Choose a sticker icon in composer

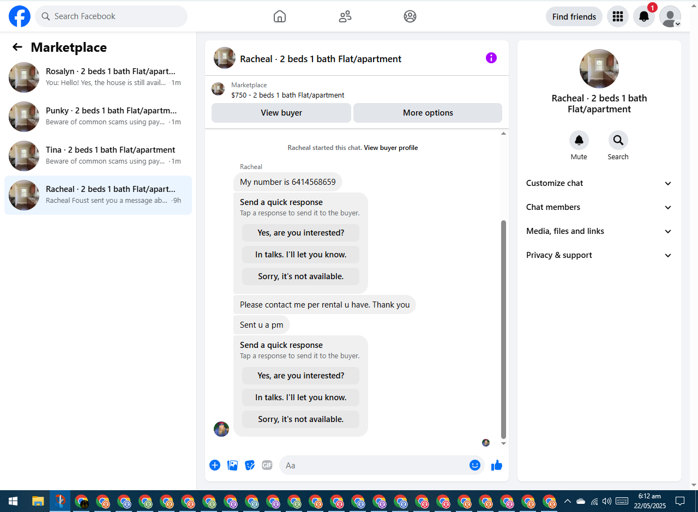tap(250, 465)
